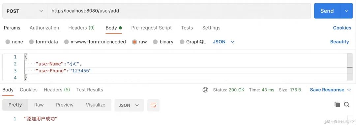This screenshot has width=356, height=125.
Task: Open the POST method dropdown
Action: (x=25, y=11)
